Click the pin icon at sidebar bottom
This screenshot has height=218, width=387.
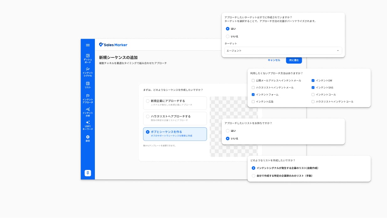point(88,173)
